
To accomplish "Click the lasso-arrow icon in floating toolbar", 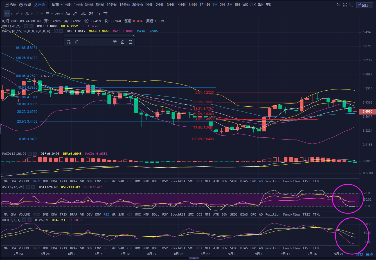I will 69,42.
